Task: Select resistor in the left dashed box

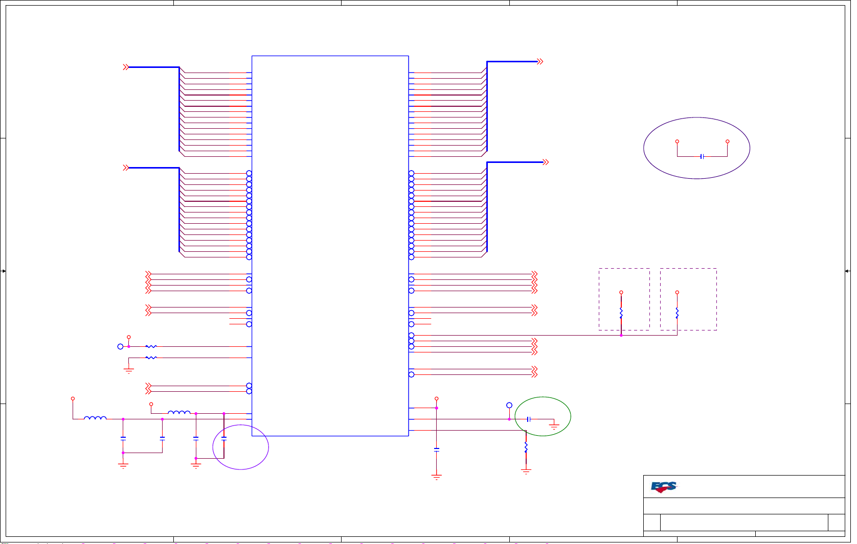Action: 621,313
